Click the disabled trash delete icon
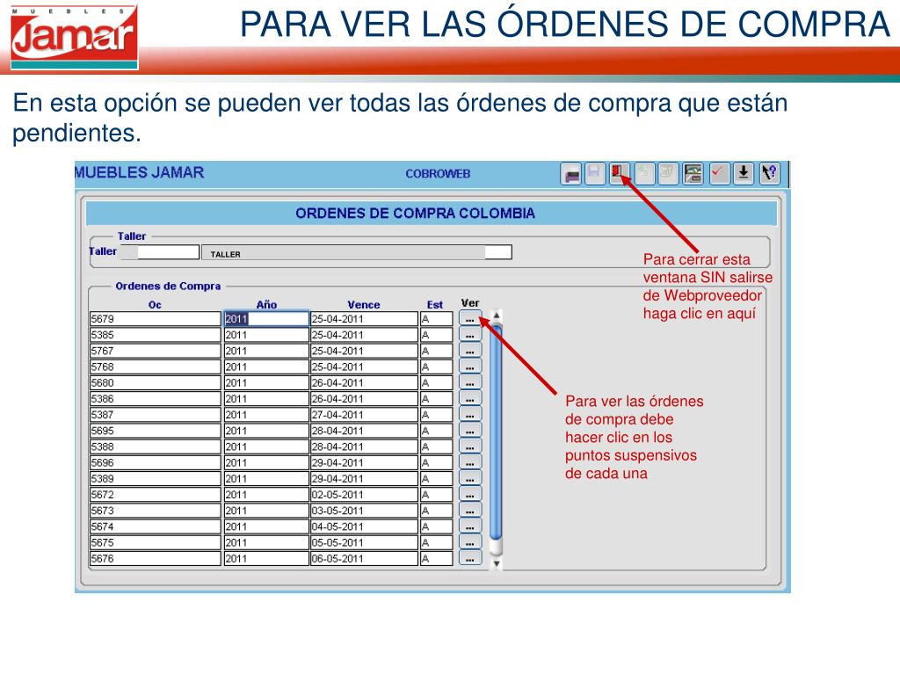The image size is (900, 675). (x=668, y=173)
